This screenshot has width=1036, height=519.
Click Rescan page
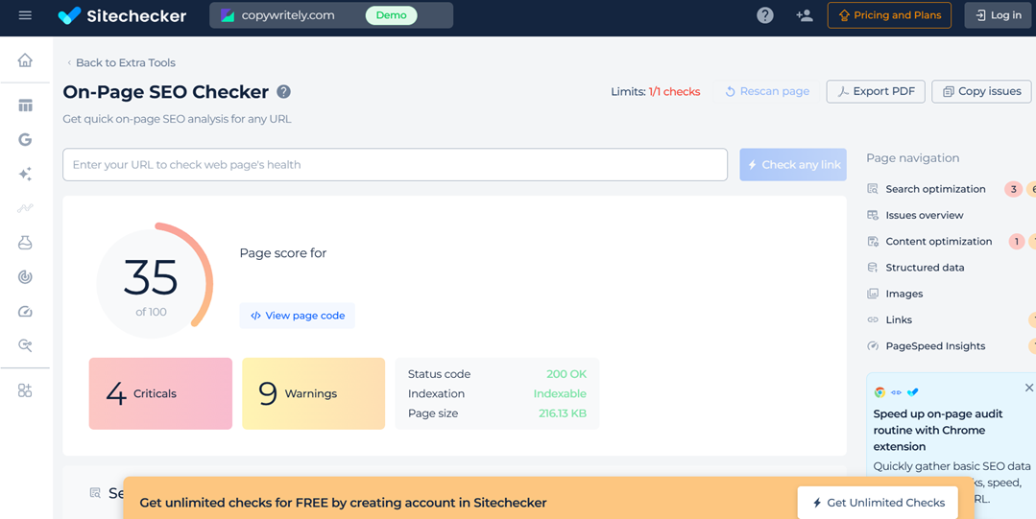pos(766,92)
